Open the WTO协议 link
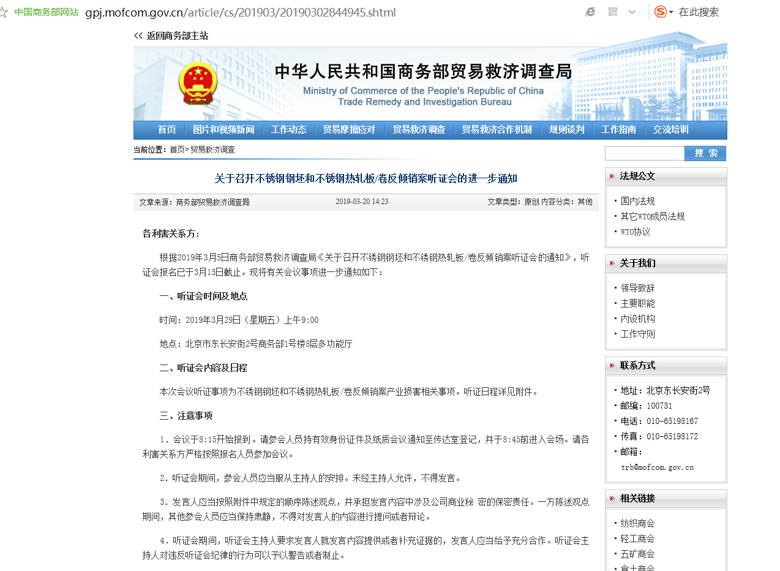The width and height of the screenshot is (780, 571). point(636,232)
